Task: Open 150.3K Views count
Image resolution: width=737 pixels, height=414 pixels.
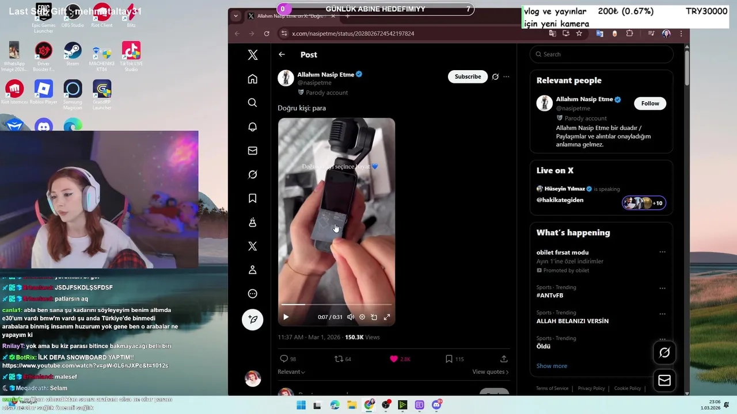Action: (362, 338)
